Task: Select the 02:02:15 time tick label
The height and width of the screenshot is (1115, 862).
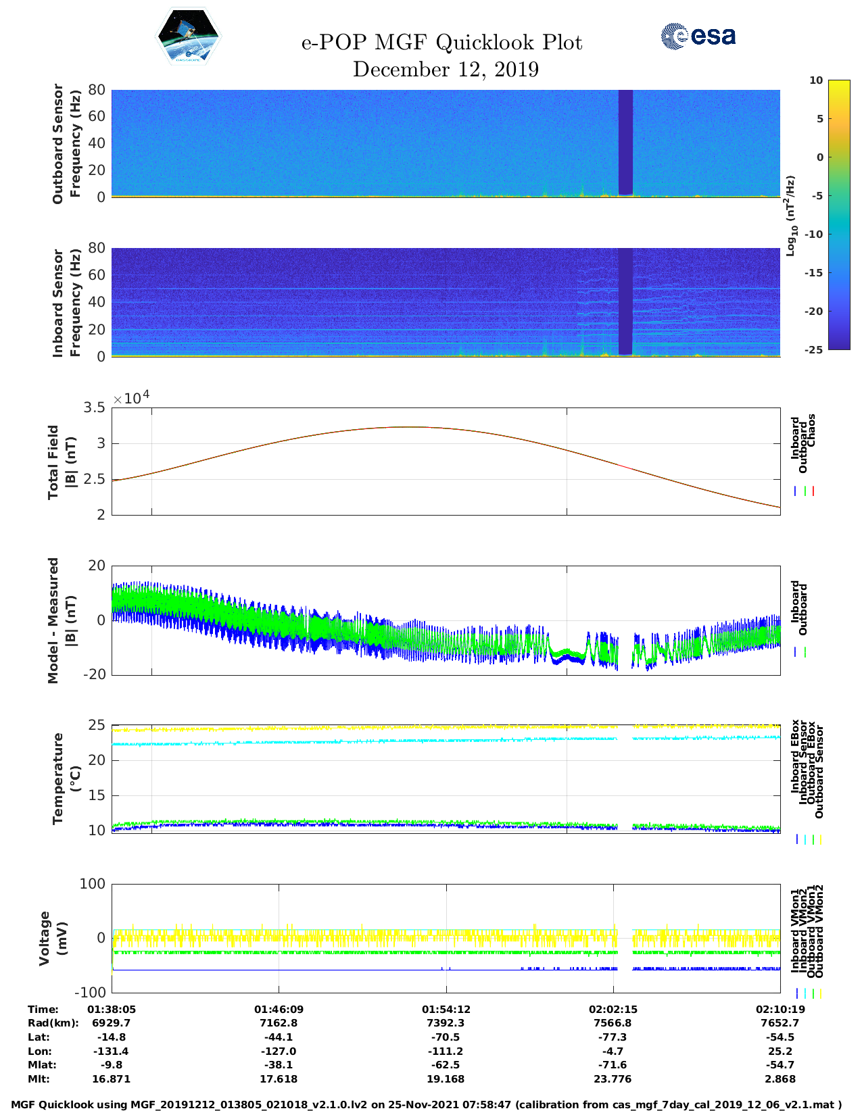Action: pyautogui.click(x=613, y=1009)
